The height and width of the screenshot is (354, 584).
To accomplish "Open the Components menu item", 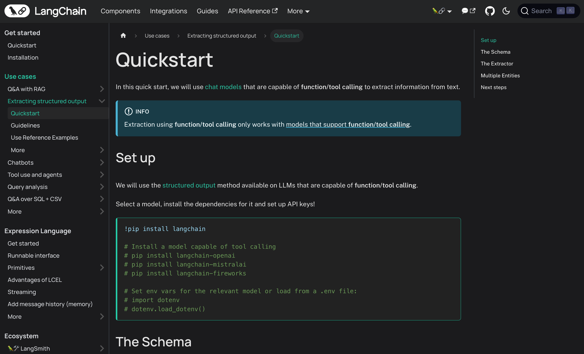I will click(120, 11).
